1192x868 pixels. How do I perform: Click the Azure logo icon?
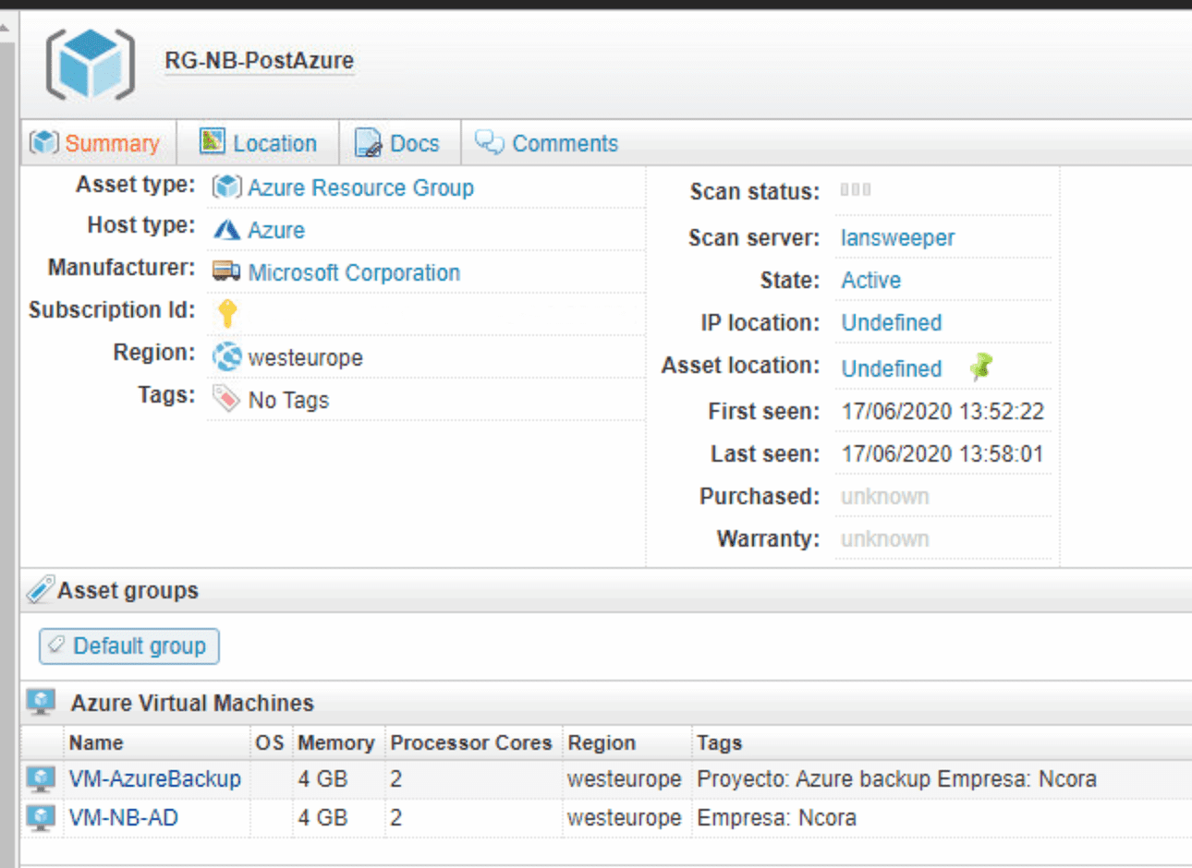pos(226,229)
